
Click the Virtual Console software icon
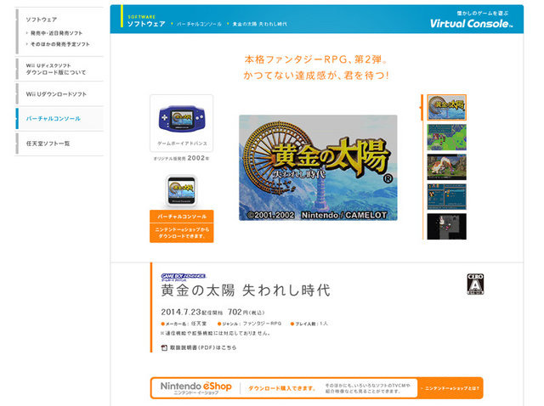tap(181, 191)
